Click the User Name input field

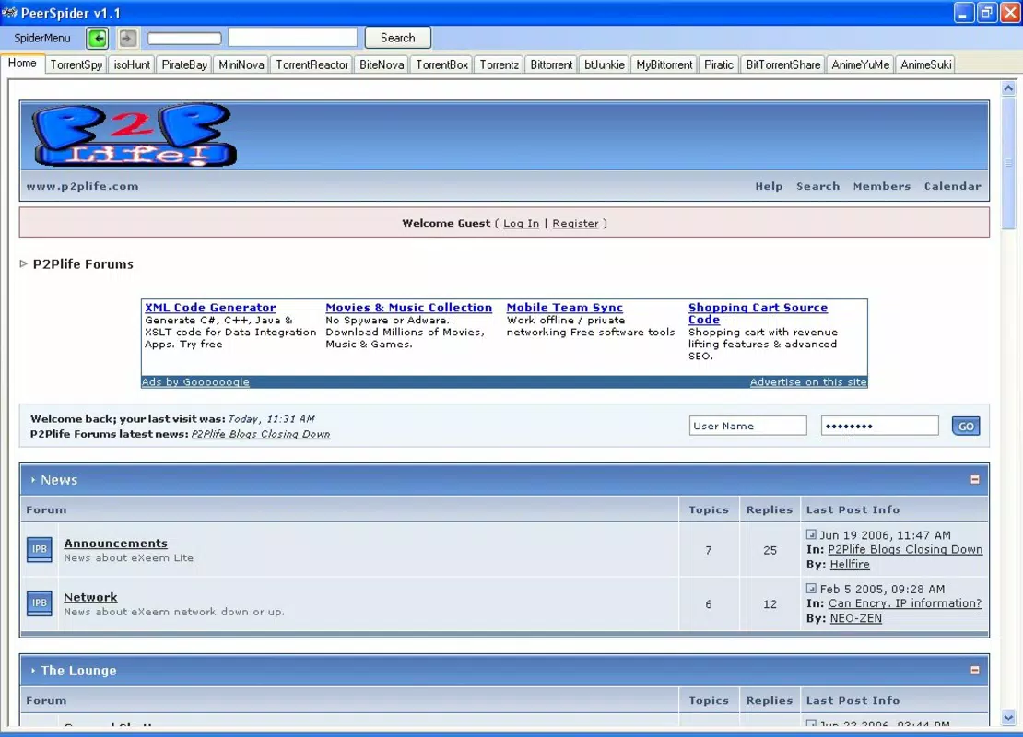click(x=747, y=426)
